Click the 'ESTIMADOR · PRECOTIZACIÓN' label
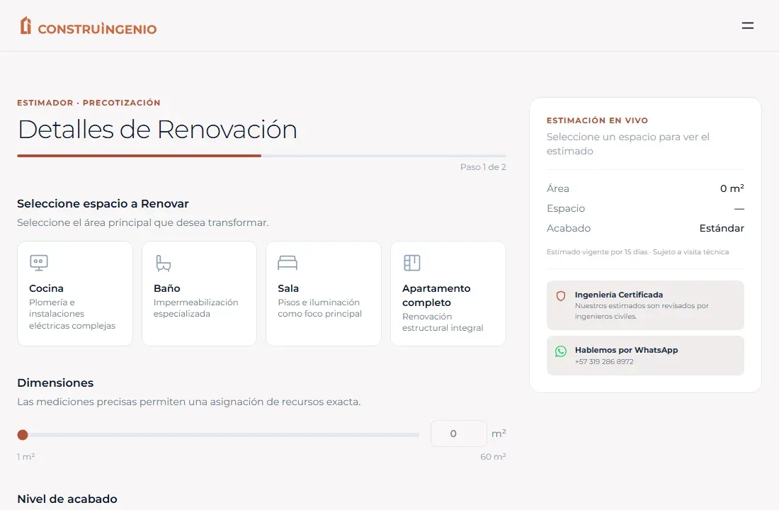Viewport: 779px width, 510px height. 89,103
